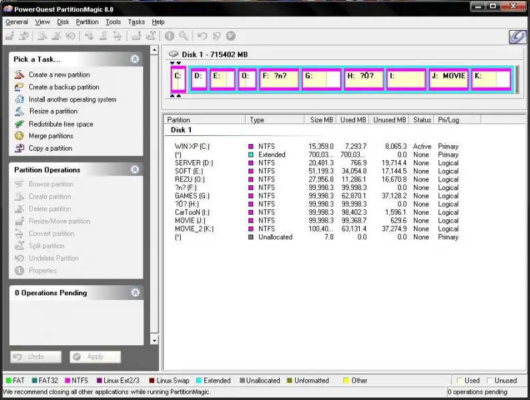The height and width of the screenshot is (400, 530).
Task: Select the Unallocated 7.8 MB row
Action: coord(316,237)
